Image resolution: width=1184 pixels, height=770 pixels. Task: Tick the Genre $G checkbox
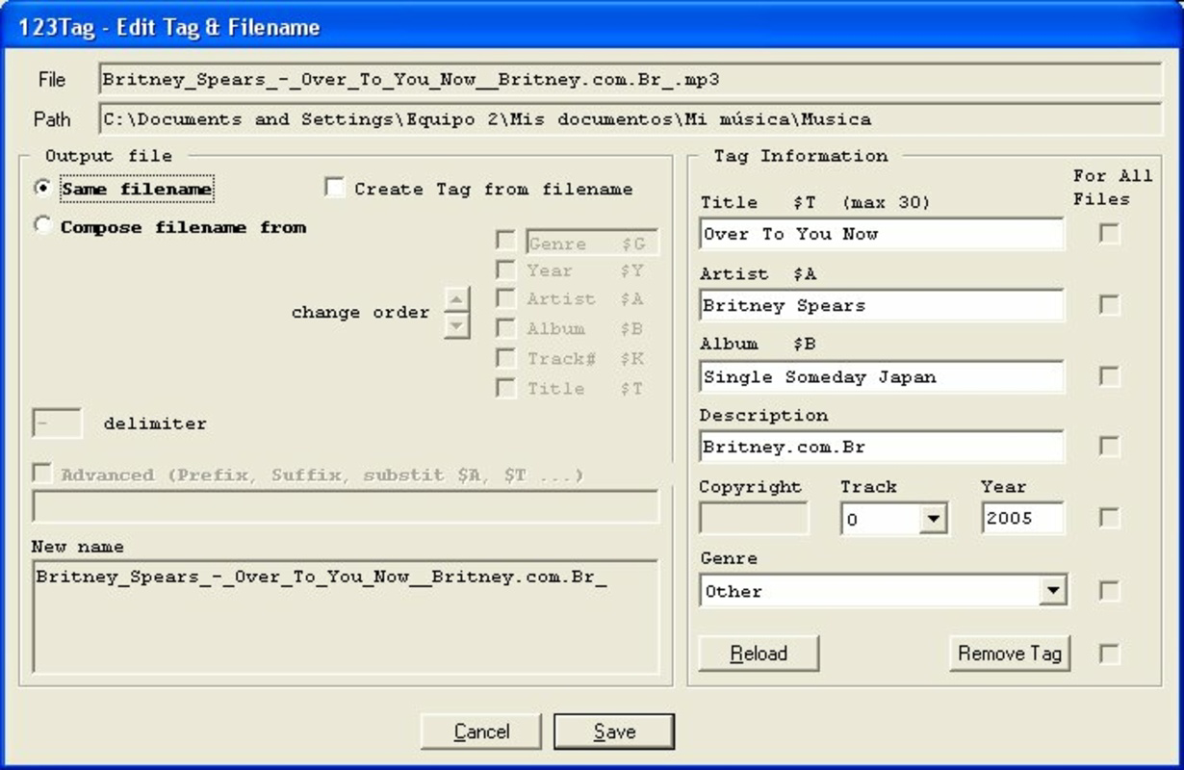click(505, 240)
